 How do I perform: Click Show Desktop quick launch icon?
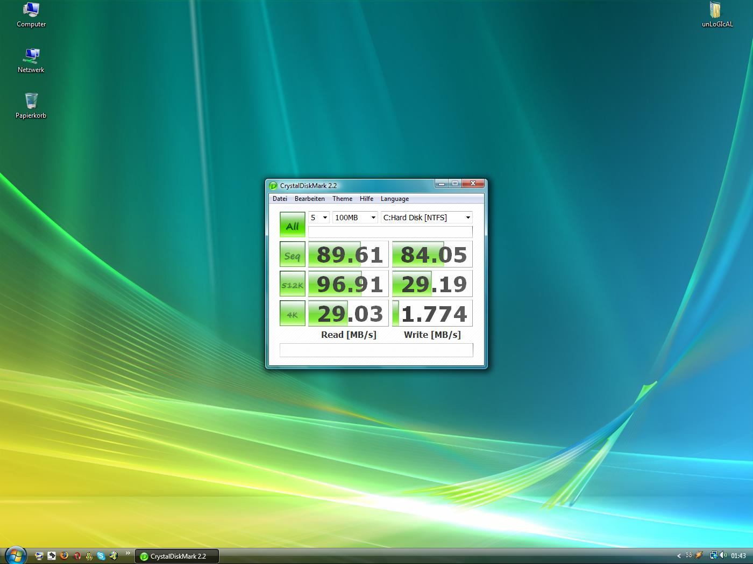coord(39,556)
